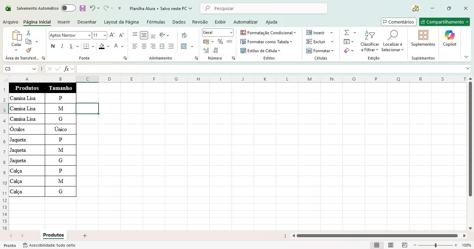This screenshot has height=249, width=474.
Task: Click the AutoSum sigma icon
Action: pyautogui.click(x=347, y=33)
